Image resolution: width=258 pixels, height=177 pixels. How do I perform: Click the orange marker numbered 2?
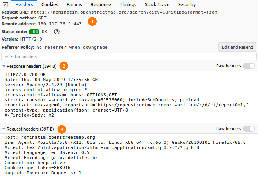click(x=64, y=66)
